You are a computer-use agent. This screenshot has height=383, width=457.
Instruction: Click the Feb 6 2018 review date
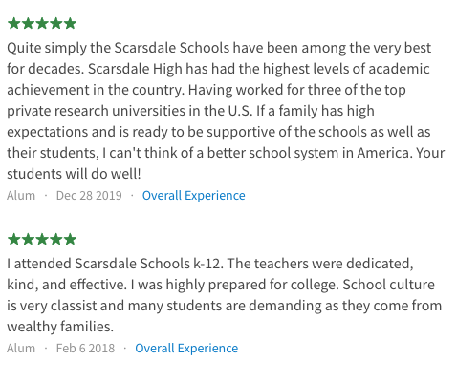pos(85,349)
